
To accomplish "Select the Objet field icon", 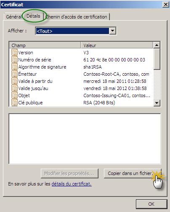I will (14, 95).
